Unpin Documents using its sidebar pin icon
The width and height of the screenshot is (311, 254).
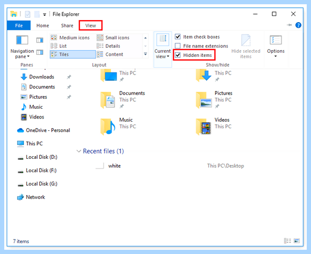69,87
